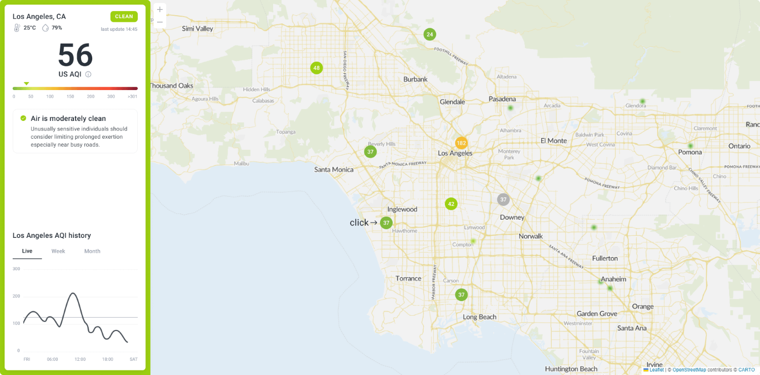Click the gray 37 marker near Downey

tap(503, 199)
